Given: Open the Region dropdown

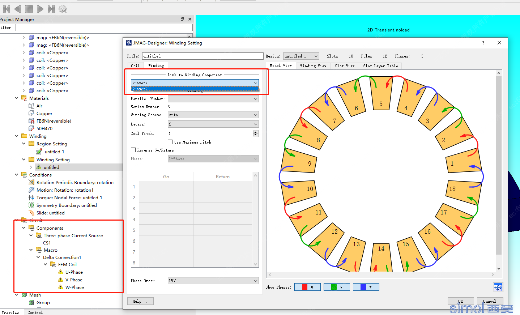Looking at the screenshot, I should [x=301, y=56].
